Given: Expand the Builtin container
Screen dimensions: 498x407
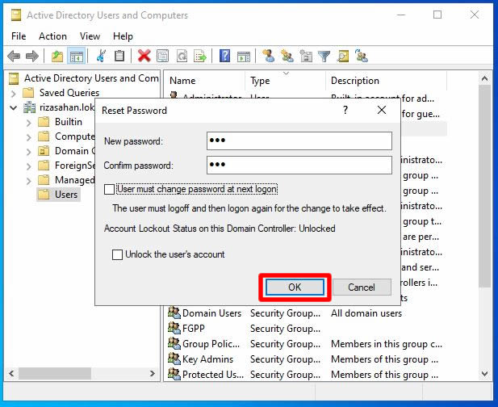Looking at the screenshot, I should tap(28, 123).
